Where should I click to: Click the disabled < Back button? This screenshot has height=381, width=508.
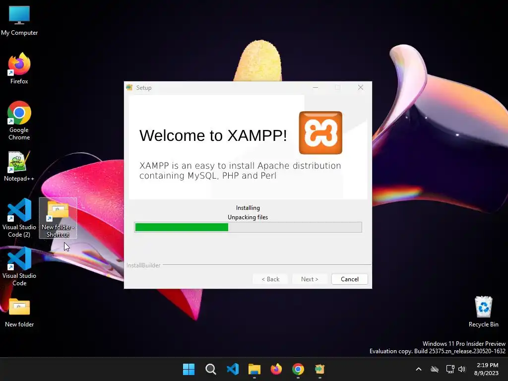270,279
